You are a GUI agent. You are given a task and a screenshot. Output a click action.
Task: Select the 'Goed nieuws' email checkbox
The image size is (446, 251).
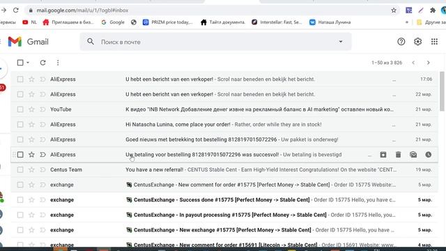point(20,139)
